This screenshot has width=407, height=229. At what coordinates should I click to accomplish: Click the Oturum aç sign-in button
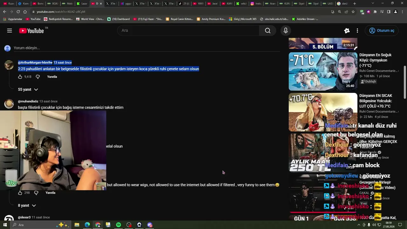click(382, 31)
